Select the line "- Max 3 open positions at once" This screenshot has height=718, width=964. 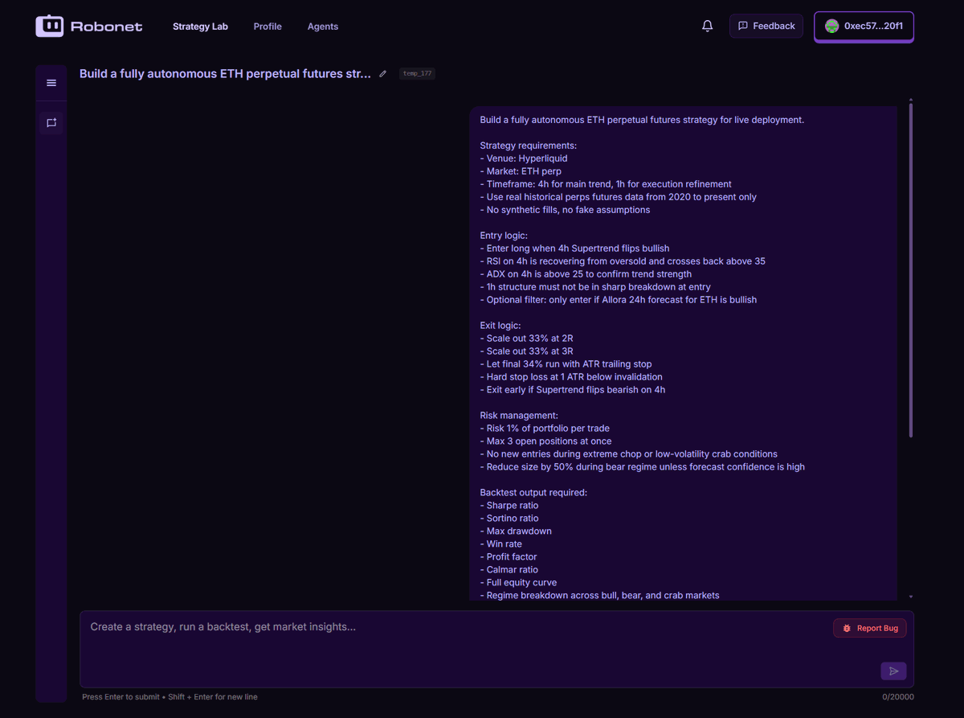[x=545, y=441]
